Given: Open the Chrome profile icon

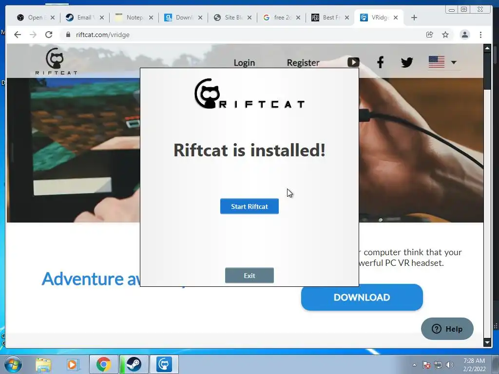Looking at the screenshot, I should coord(464,35).
